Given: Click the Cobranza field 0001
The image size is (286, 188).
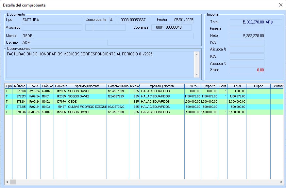Looking at the screenshot, I should [158, 27].
